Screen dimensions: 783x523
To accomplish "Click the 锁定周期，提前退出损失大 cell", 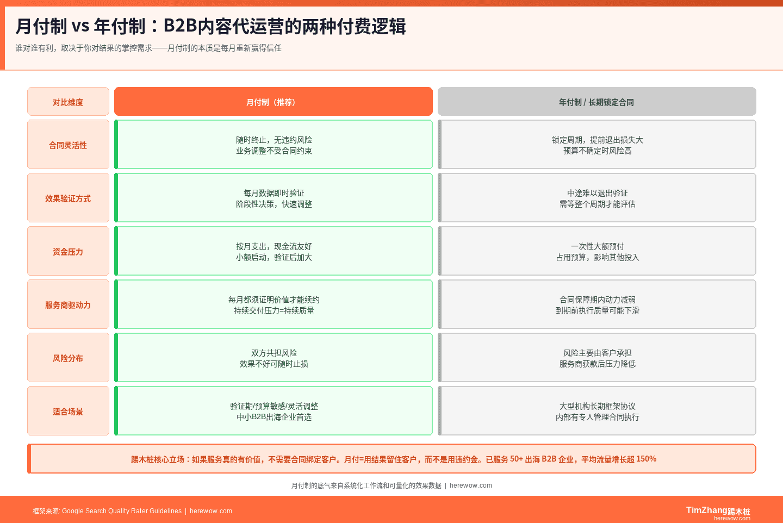I will (596, 144).
